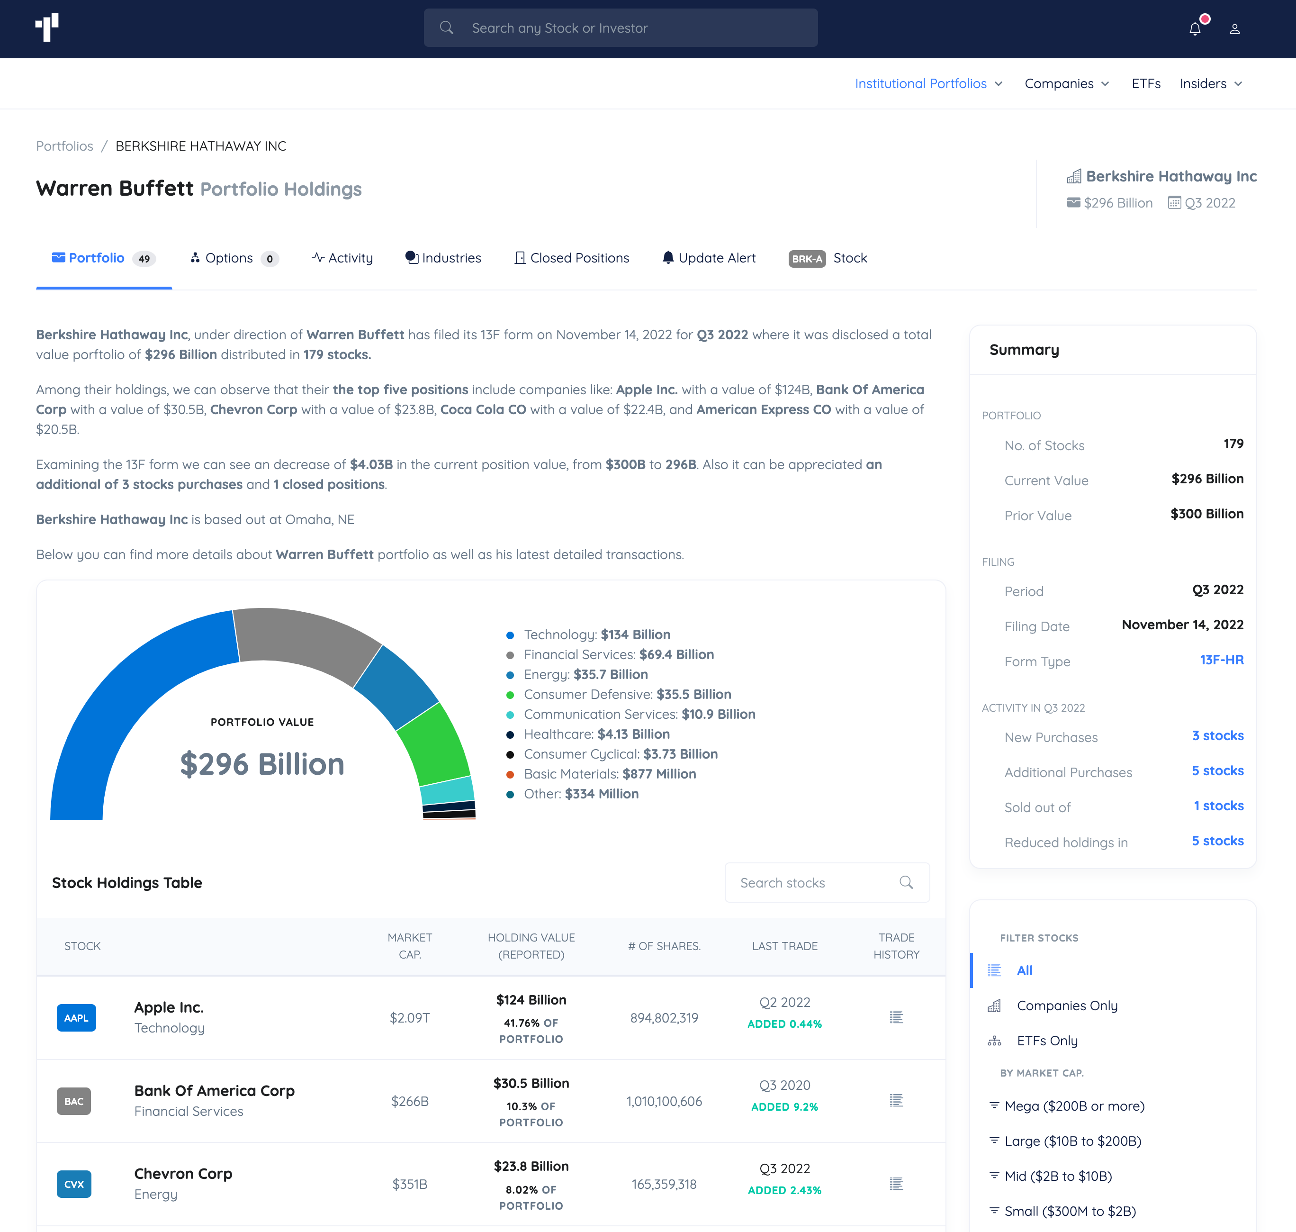This screenshot has height=1232, width=1296.
Task: Click the 'Energy: $35.7 Billion' legend entry
Action: [x=585, y=674]
